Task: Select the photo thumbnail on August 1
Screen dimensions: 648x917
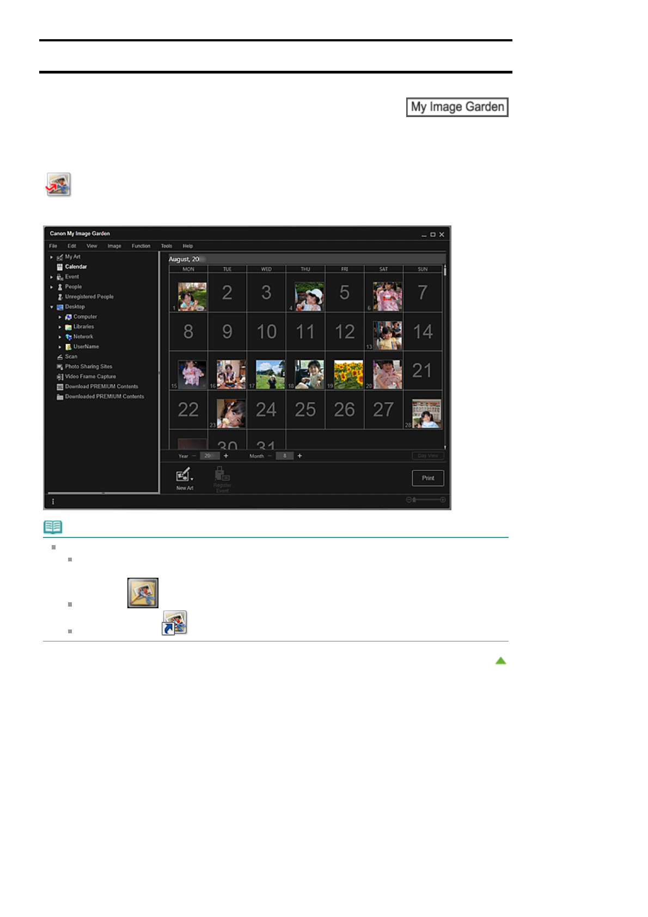Action: 192,297
